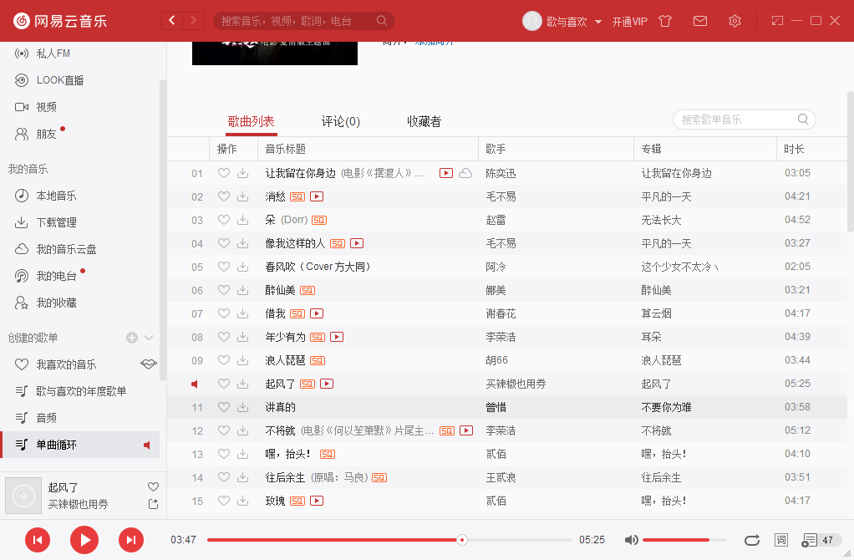Image resolution: width=854 pixels, height=560 pixels.
Task: Click cloud icon on 让我留在你身边 row
Action: 465,173
